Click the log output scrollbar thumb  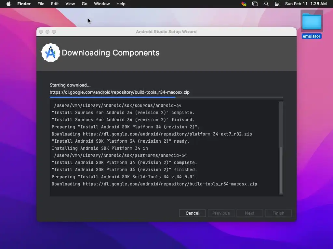click(281, 170)
